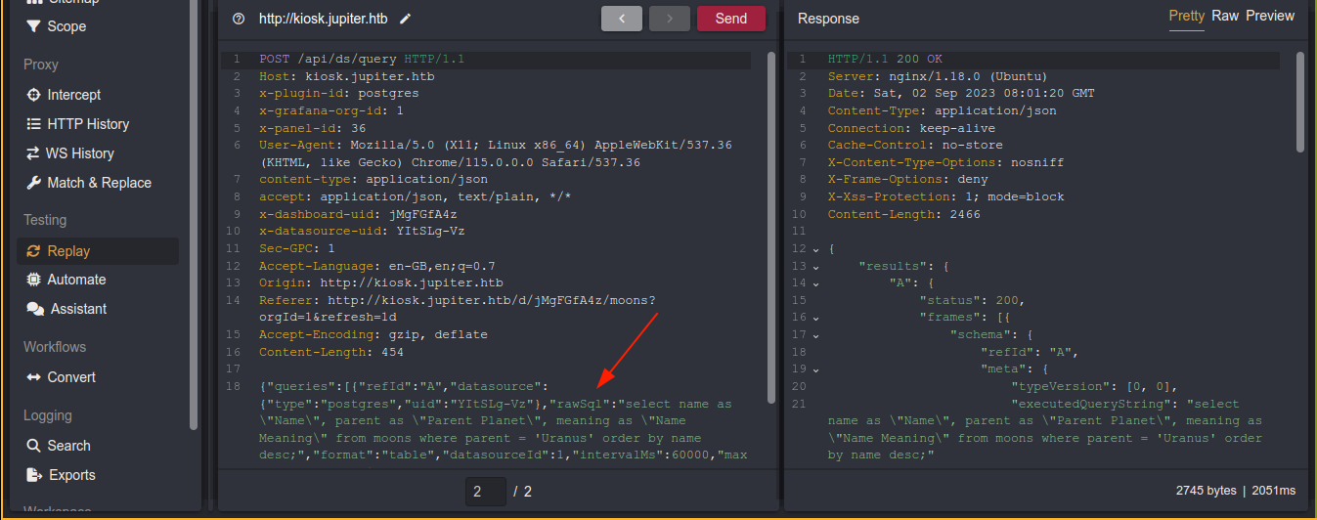Click the request number input field
1317x520 pixels.
click(x=485, y=492)
